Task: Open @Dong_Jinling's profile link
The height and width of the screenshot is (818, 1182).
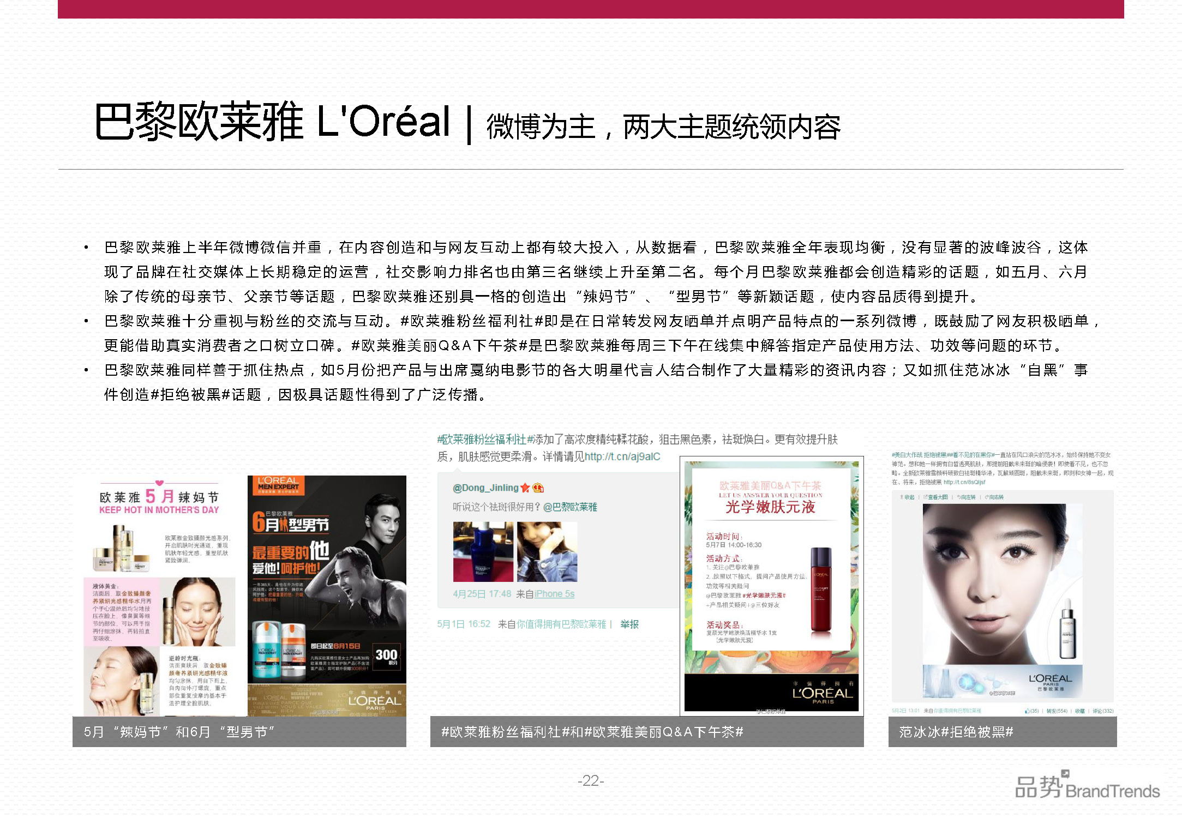Action: click(485, 488)
